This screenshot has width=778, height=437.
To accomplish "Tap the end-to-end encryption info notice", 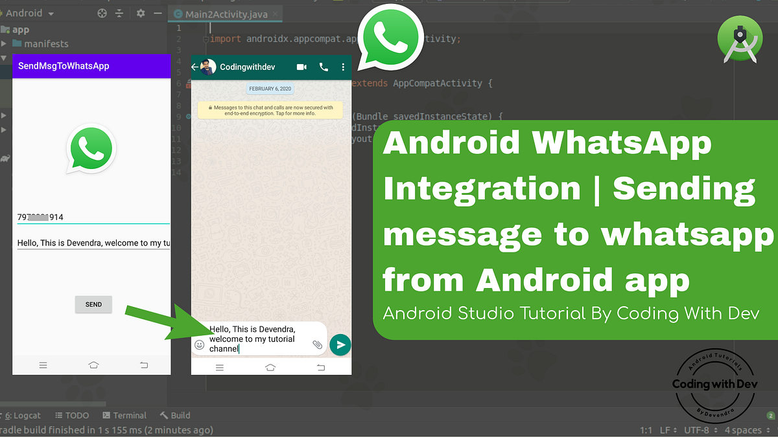I will [x=270, y=109].
